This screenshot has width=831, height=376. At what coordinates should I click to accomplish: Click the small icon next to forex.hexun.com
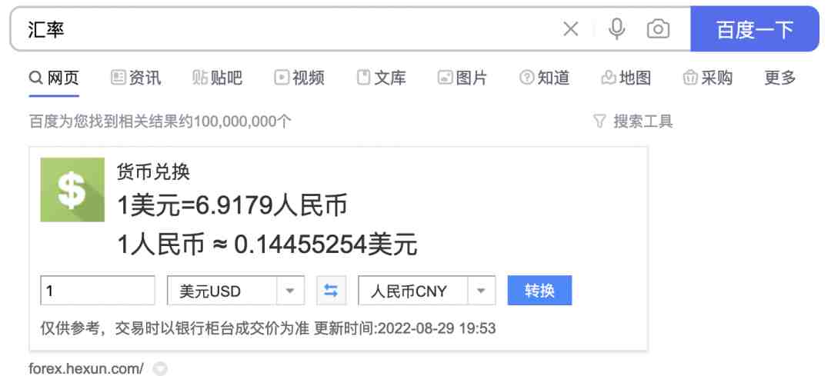pos(160,369)
